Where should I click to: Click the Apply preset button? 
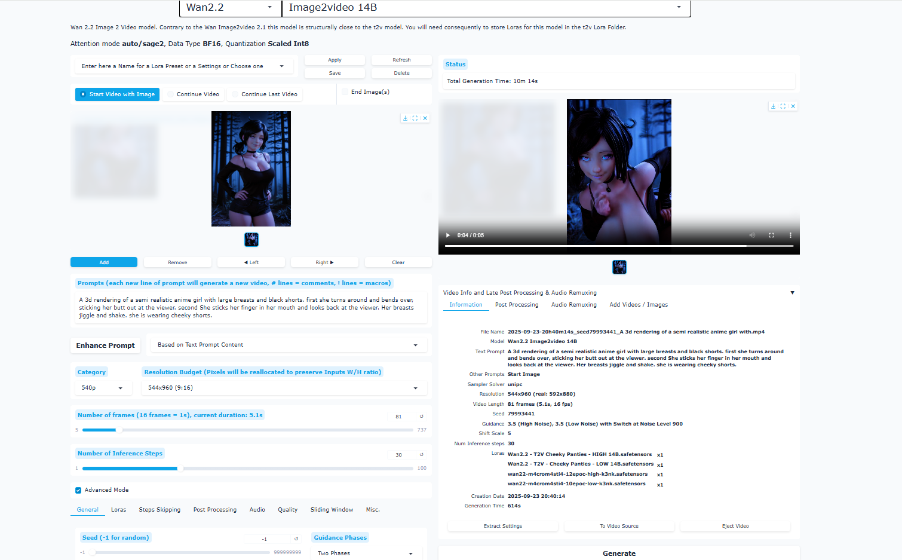335,60
